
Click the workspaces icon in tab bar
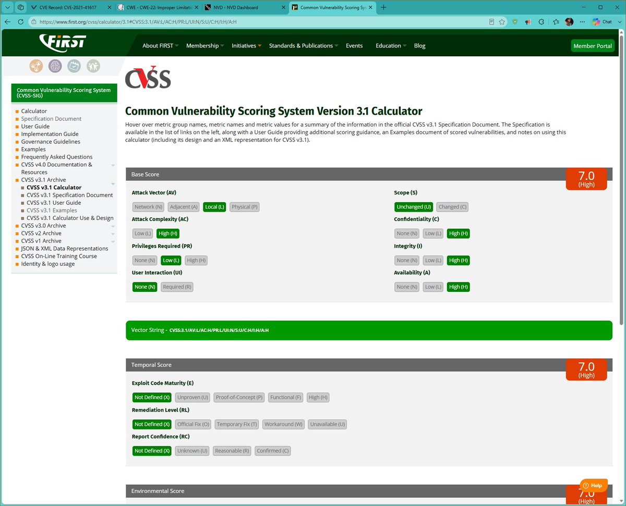(x=20, y=7)
